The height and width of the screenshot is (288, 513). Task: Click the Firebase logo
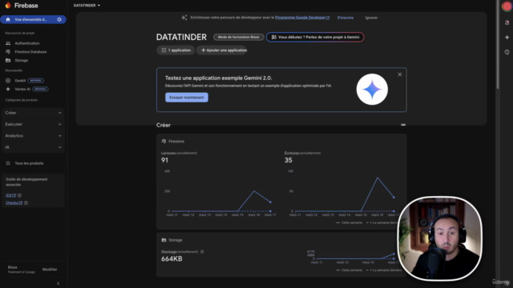(22, 6)
